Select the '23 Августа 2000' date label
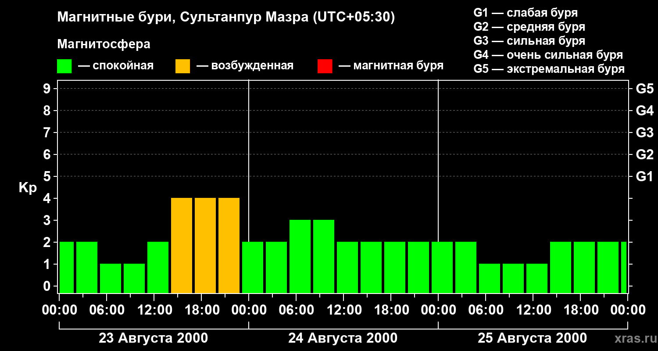 pos(153,338)
